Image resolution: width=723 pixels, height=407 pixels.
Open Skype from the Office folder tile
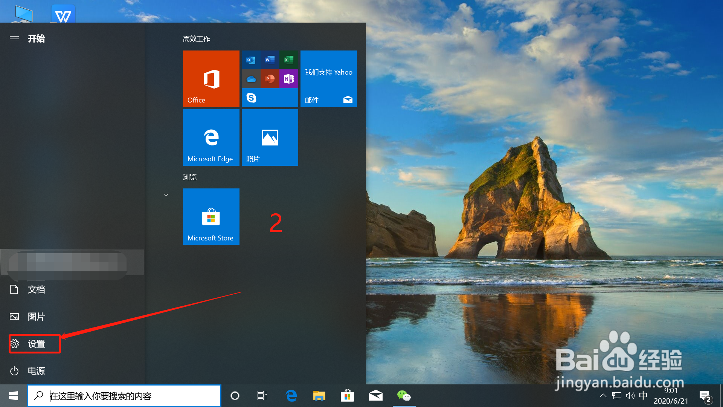pyautogui.click(x=251, y=98)
